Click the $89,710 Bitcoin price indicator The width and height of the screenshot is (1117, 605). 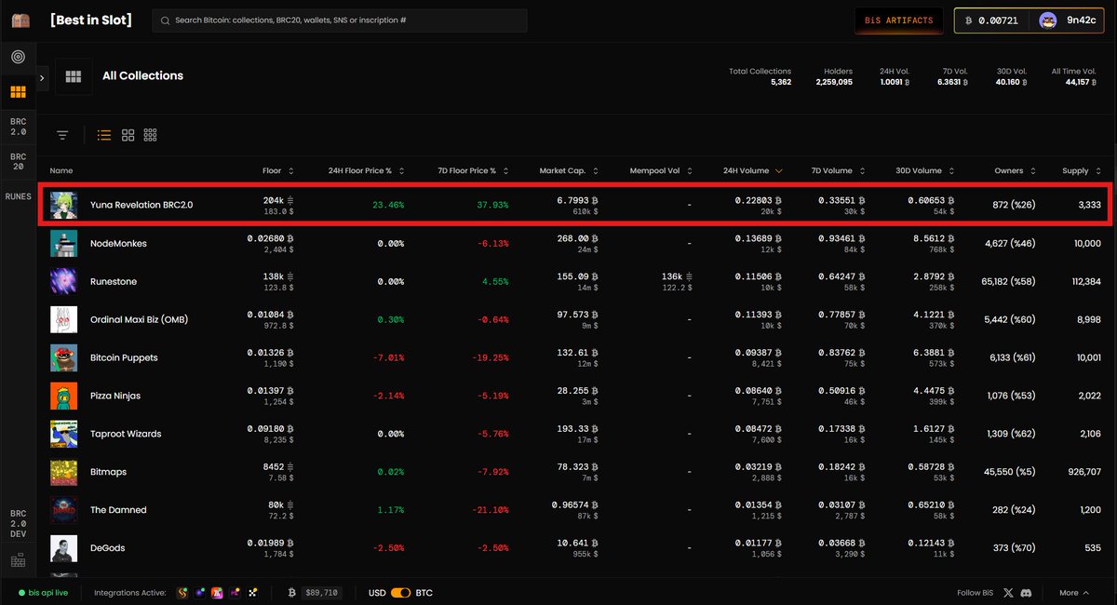tap(323, 593)
